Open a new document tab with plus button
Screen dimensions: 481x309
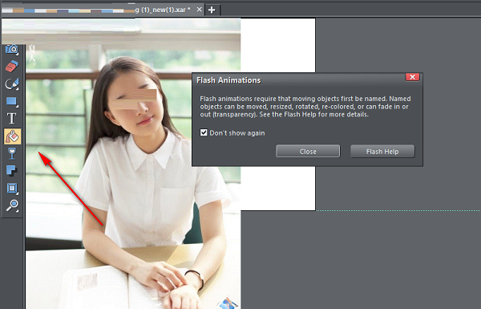tap(212, 10)
